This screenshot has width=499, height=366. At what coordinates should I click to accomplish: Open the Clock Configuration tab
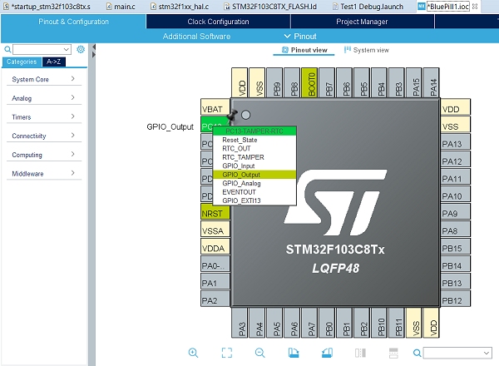(218, 22)
